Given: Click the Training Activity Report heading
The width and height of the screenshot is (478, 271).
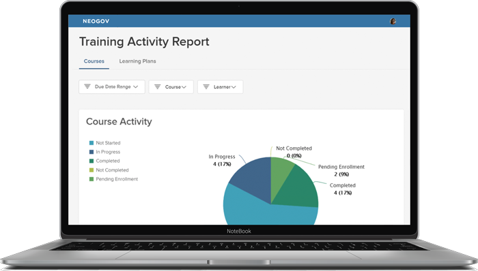Looking at the screenshot, I should click(x=144, y=42).
